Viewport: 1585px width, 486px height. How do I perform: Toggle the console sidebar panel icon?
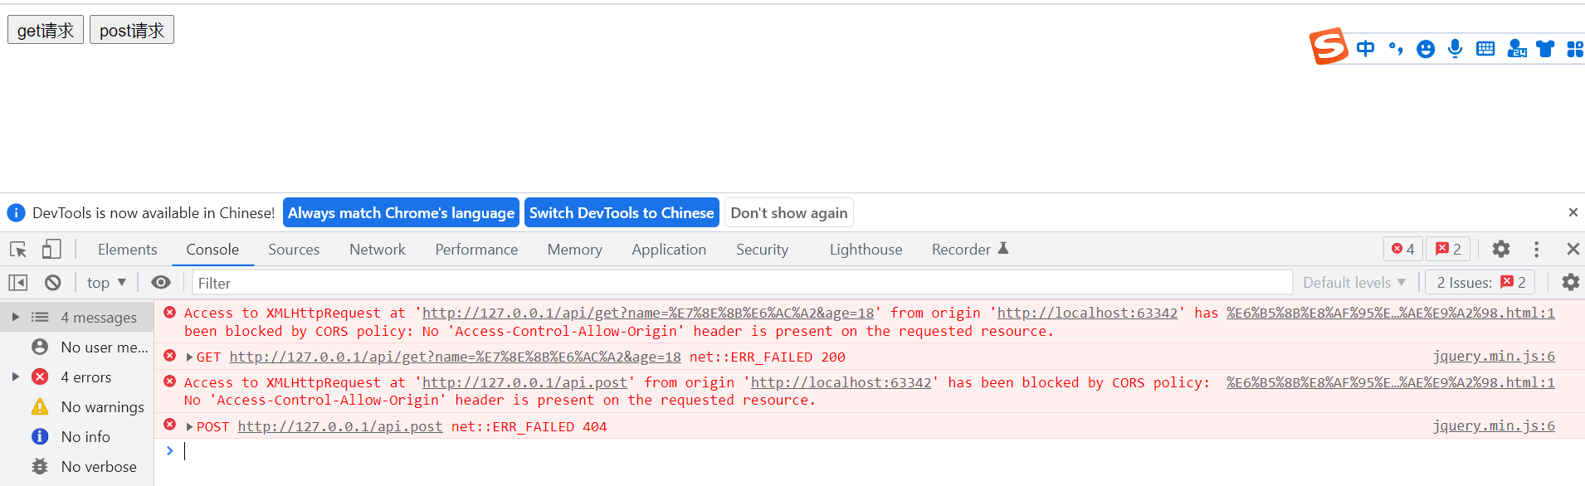18,282
